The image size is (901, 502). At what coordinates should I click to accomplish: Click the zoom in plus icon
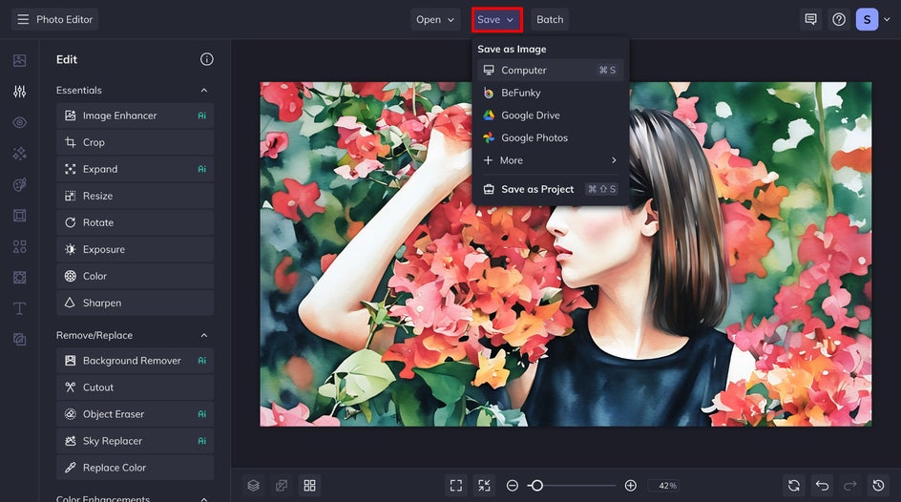pos(630,486)
